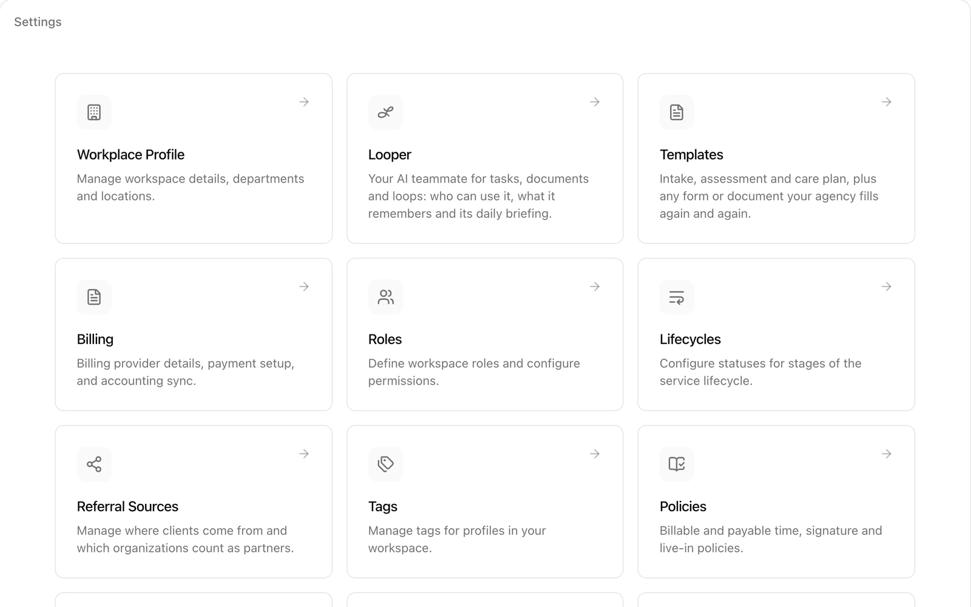This screenshot has width=971, height=607.
Task: Click 'Manage workspace details, departments' description
Action: coord(191,188)
